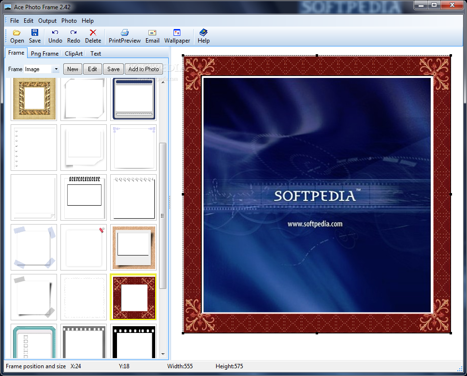Select the notebook frame with left-side holes
The width and height of the screenshot is (467, 376).
coord(34,148)
